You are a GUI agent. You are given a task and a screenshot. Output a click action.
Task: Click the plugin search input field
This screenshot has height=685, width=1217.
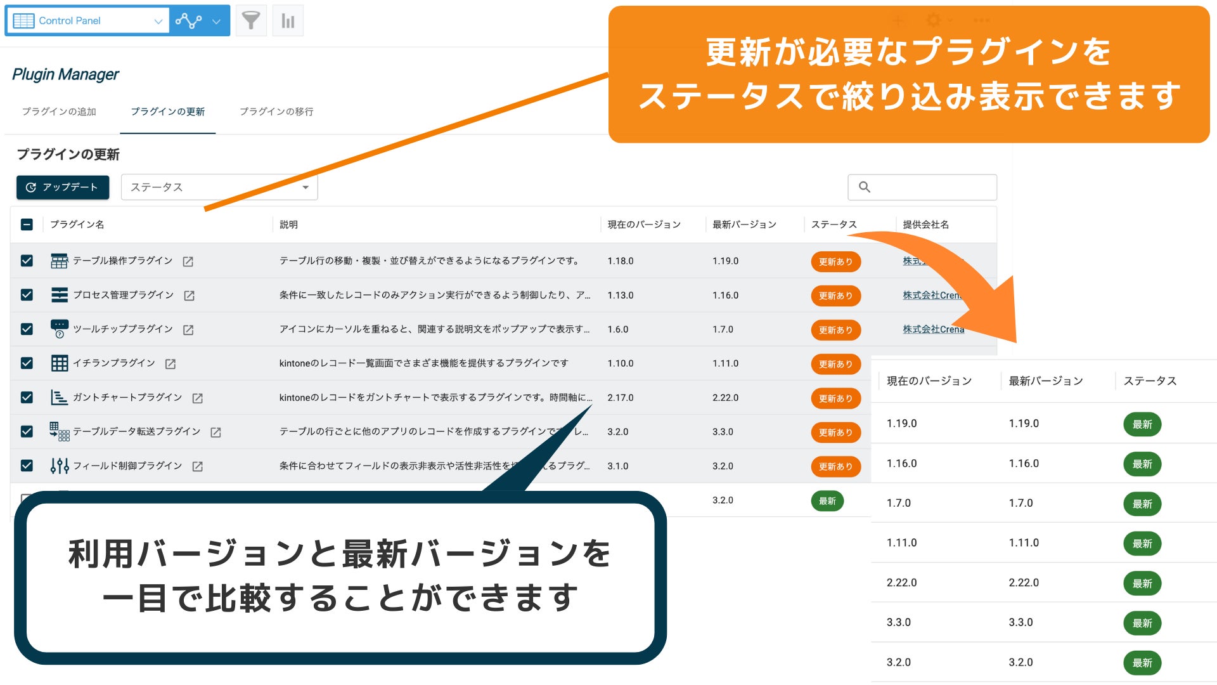[x=930, y=187]
